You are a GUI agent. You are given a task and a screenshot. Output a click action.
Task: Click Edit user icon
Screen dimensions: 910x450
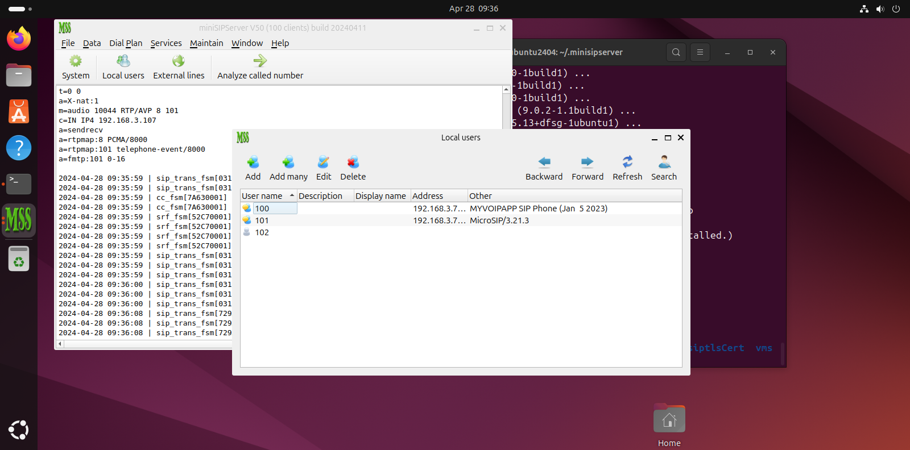(x=324, y=168)
